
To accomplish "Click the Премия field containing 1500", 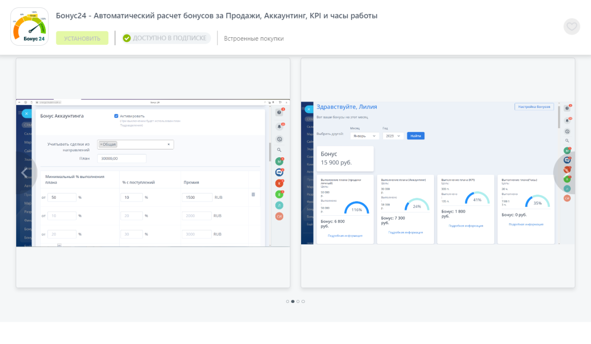I will 197,197.
